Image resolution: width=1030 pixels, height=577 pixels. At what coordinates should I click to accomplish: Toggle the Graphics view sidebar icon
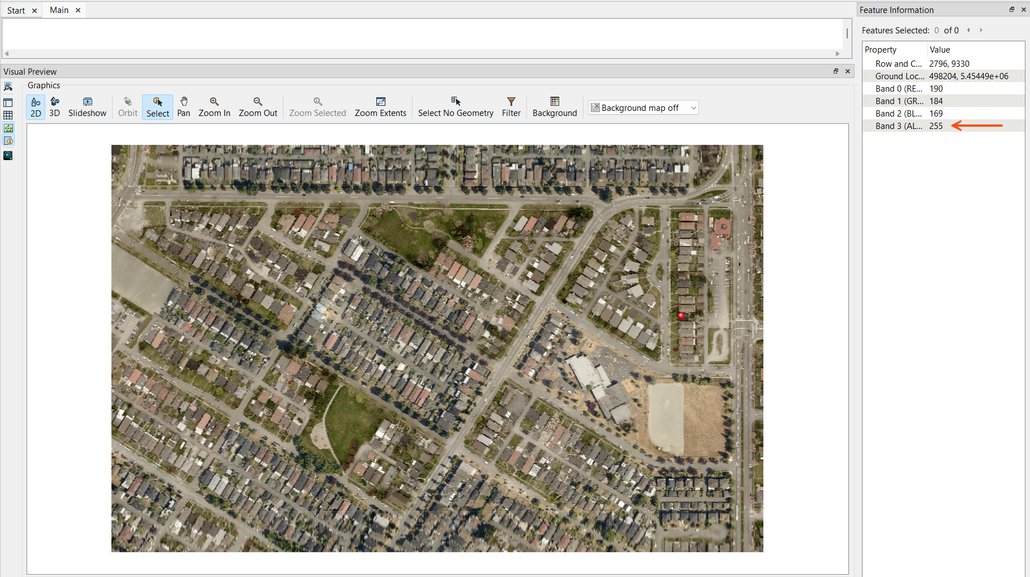tap(8, 128)
